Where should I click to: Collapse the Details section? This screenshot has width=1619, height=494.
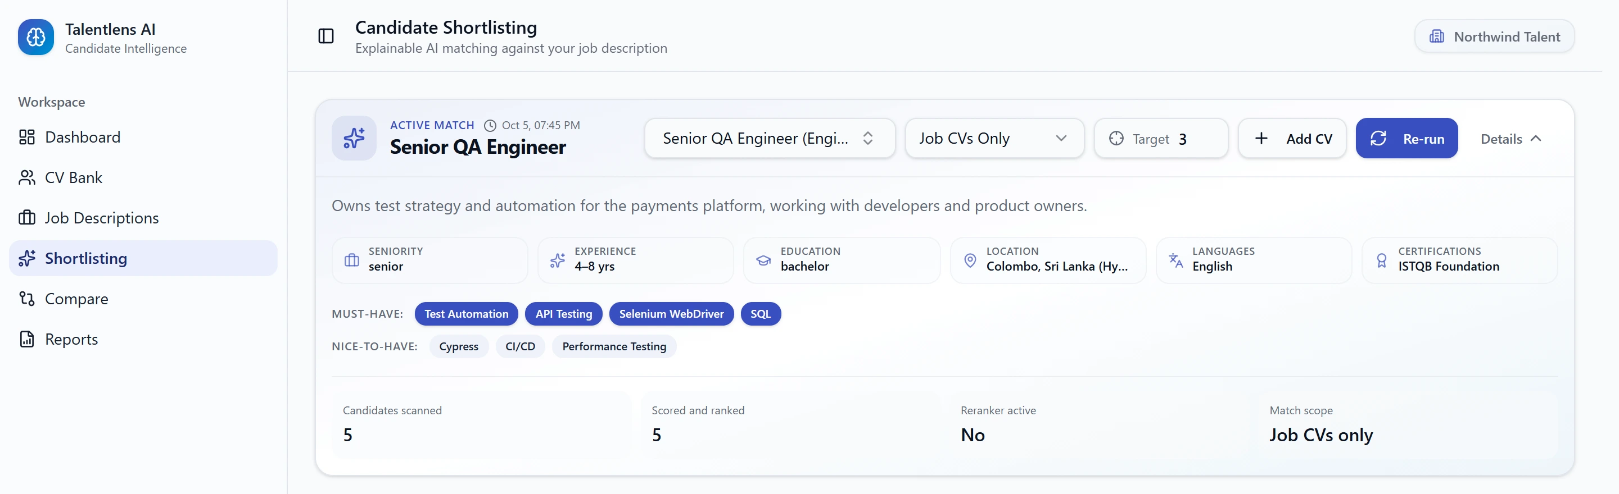tap(1511, 139)
